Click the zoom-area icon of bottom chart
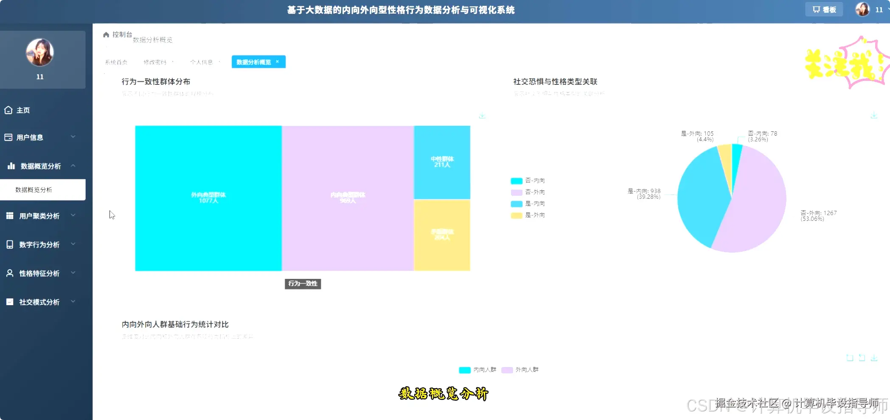890x420 pixels. (850, 358)
